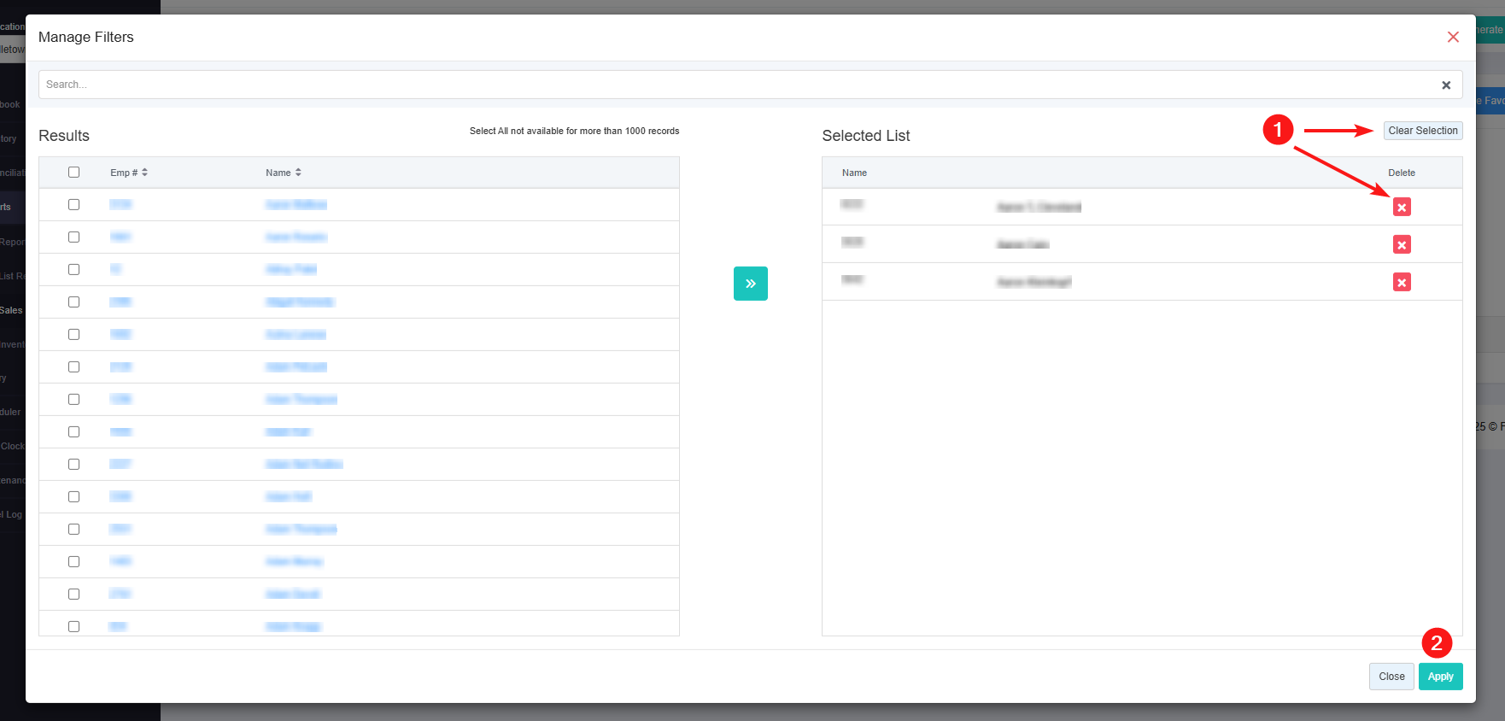Delete the third entry in Selected List
1505x721 pixels.
point(1401,283)
